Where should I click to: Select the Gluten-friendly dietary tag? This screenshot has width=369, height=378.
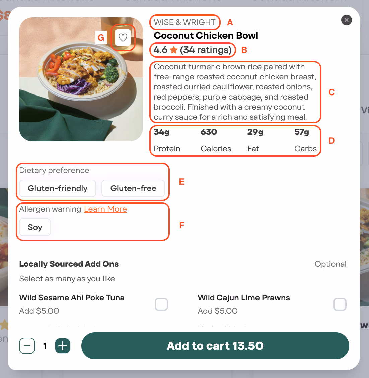pos(58,188)
